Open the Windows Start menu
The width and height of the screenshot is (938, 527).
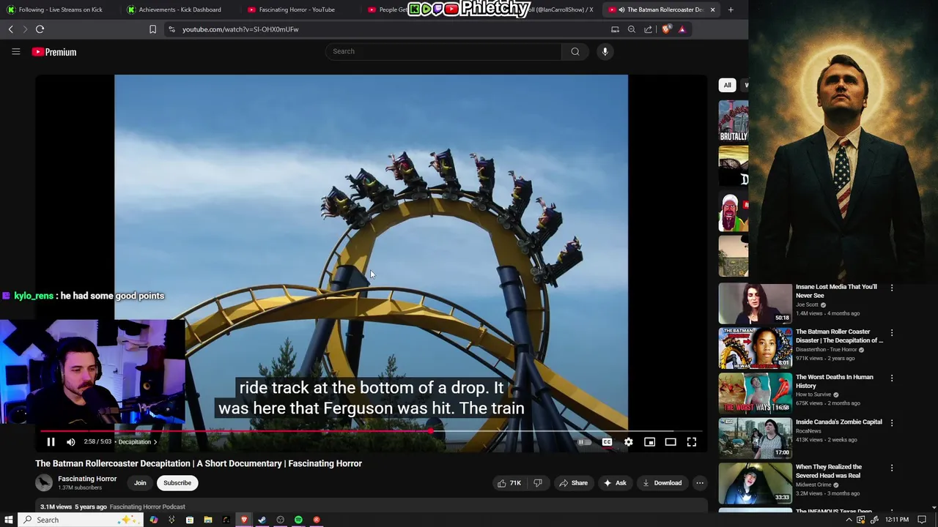pyautogui.click(x=9, y=520)
